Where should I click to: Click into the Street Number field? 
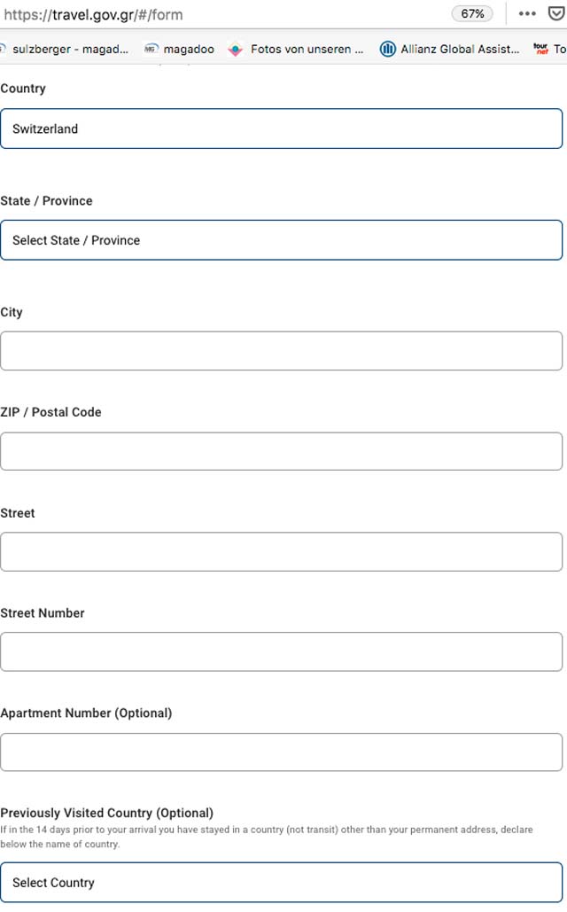click(282, 652)
